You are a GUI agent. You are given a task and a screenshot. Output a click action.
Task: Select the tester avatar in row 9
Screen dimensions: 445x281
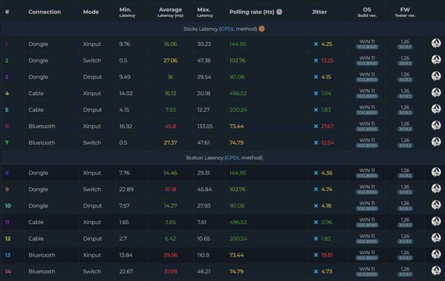point(436,189)
